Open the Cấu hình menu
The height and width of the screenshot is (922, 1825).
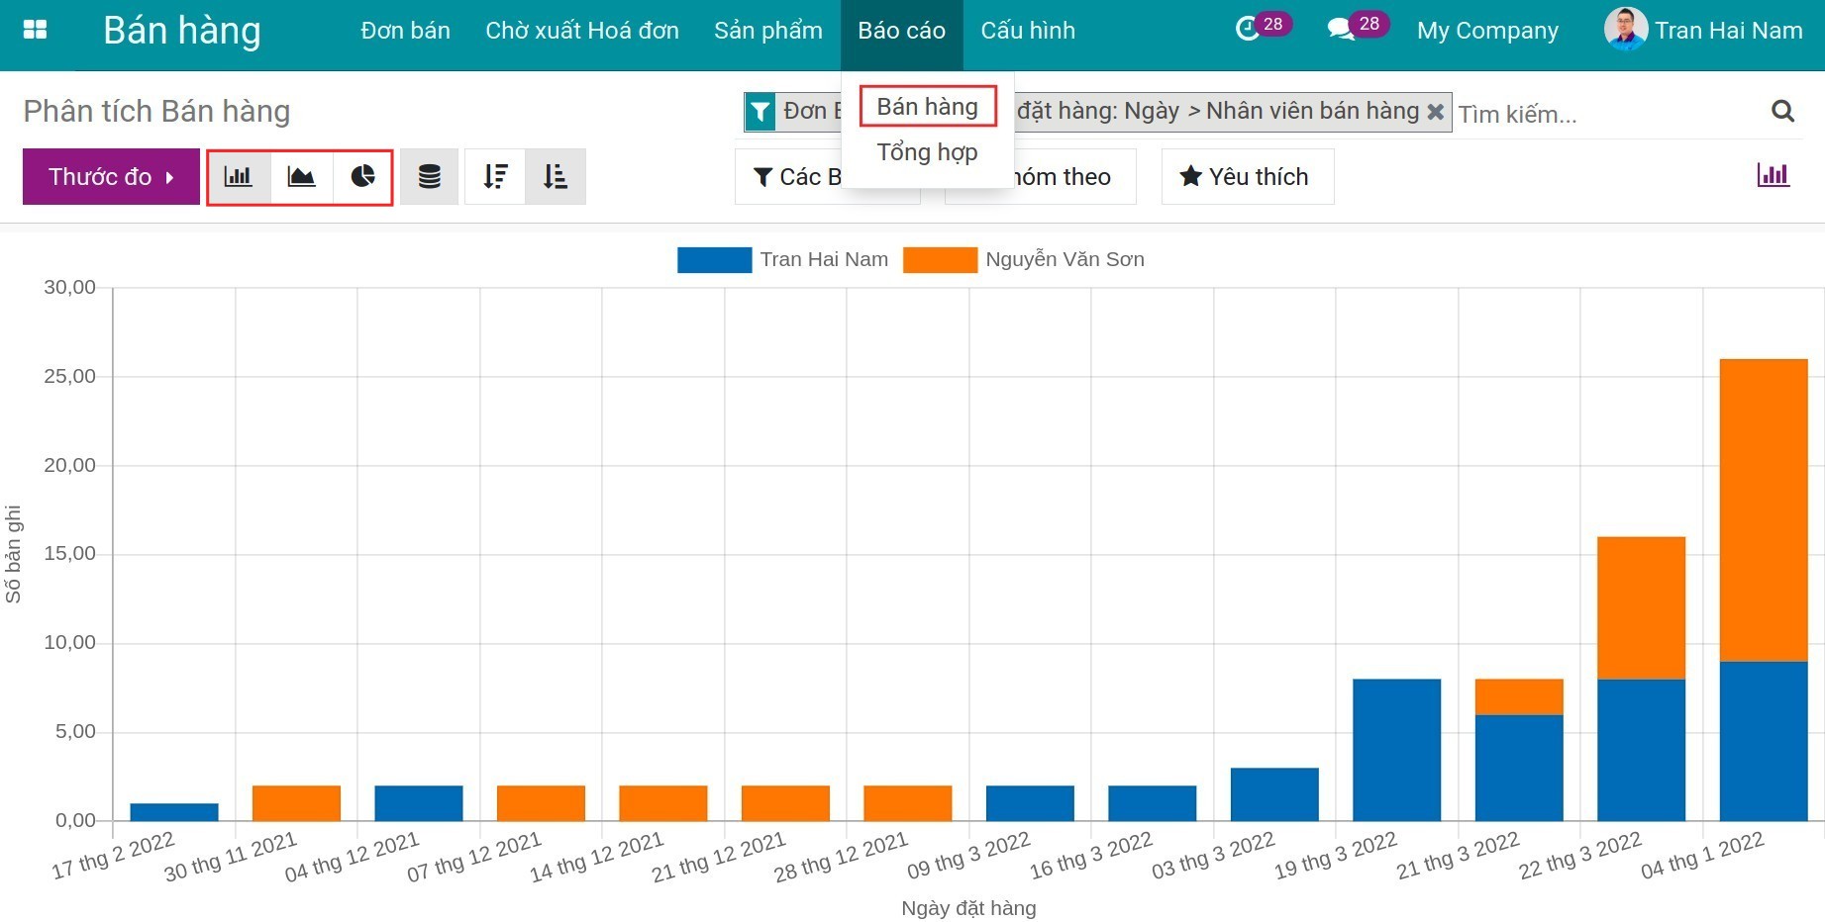(1028, 31)
